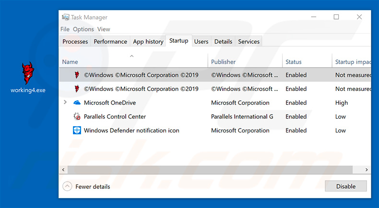Click the Parallels International G publisher cell
Viewport: 379px width, 208px height.
click(242, 116)
